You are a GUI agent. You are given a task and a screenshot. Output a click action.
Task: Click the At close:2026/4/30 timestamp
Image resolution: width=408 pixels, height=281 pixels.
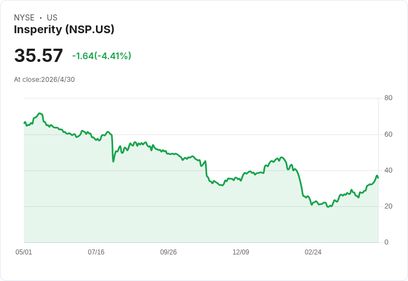[x=44, y=80]
